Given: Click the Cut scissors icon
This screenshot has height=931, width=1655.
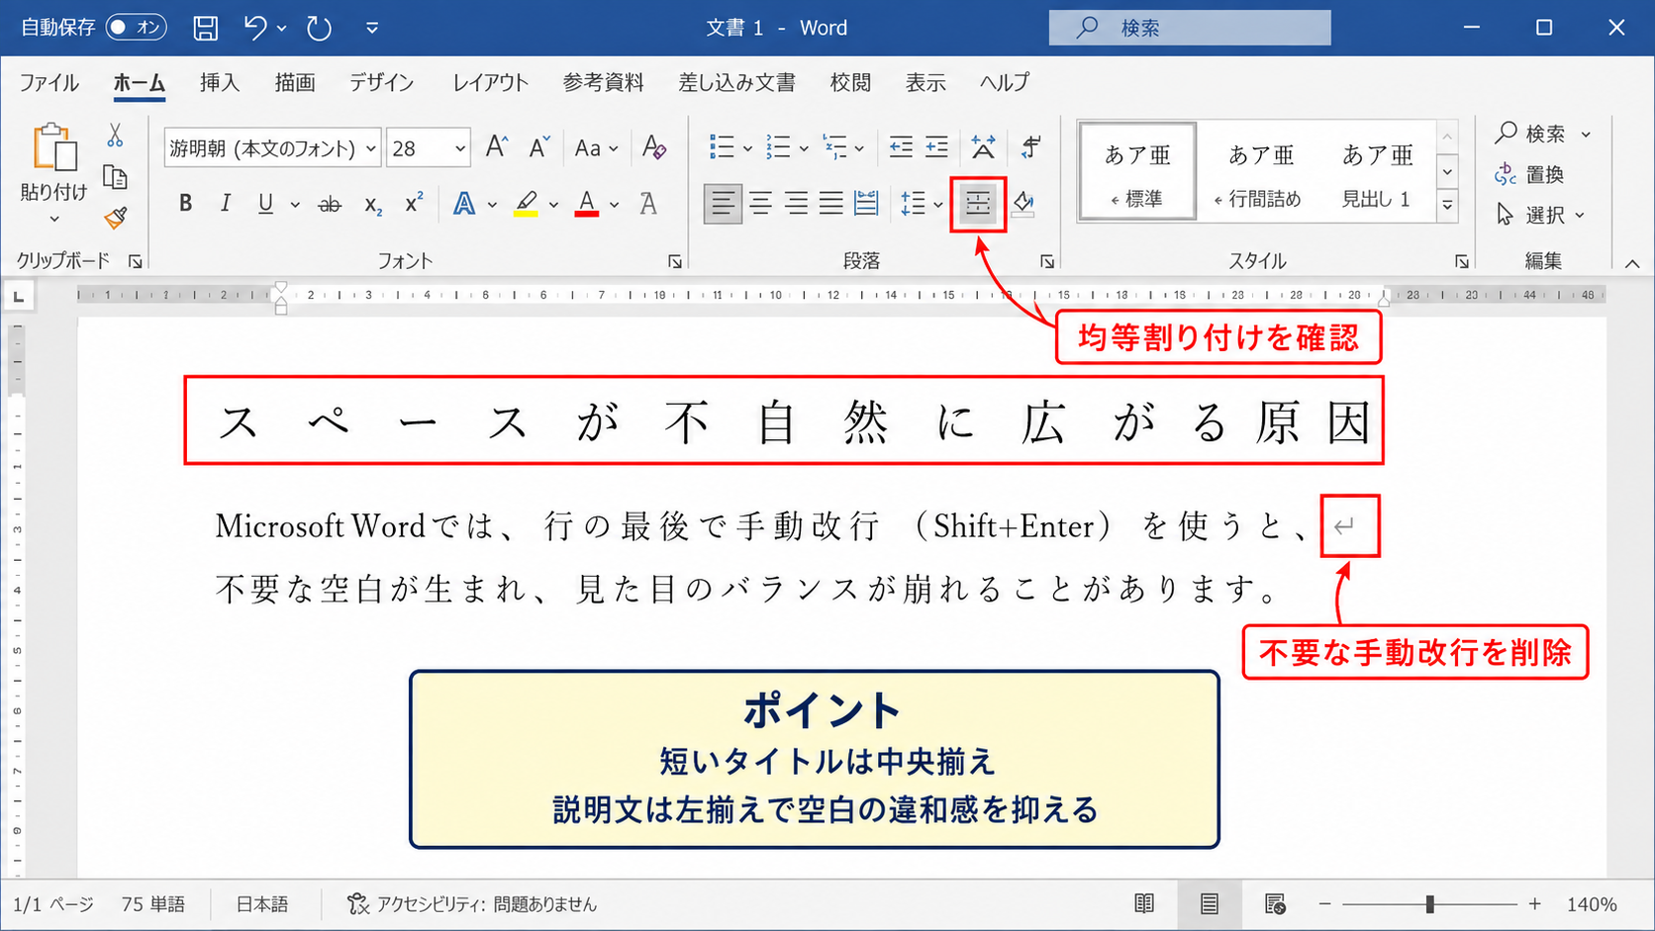Looking at the screenshot, I should point(115,136).
